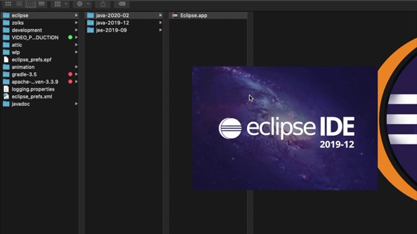Screen dimensions: 417x234
Task: Click the wlp folder icon
Action: 6,53
